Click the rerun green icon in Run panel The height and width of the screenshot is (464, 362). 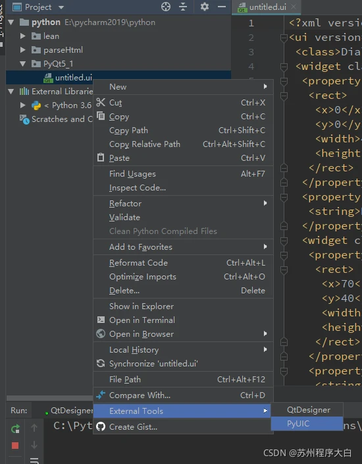pos(15,428)
